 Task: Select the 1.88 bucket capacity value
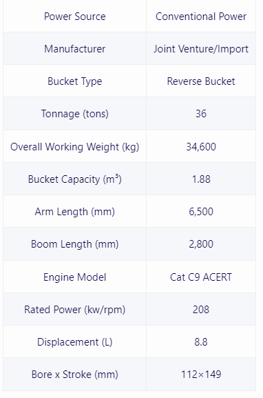click(201, 179)
